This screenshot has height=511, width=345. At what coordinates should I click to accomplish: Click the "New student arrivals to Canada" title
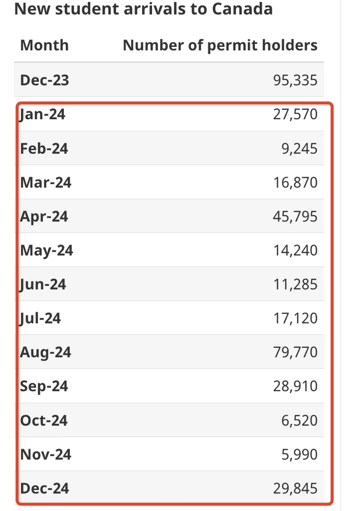click(x=144, y=9)
